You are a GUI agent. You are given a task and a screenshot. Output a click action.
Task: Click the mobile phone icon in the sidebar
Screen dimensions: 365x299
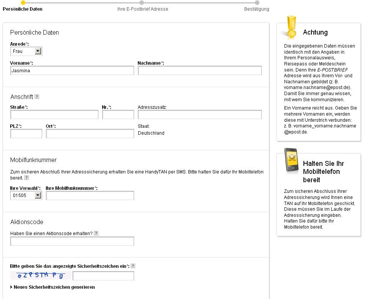point(291,160)
